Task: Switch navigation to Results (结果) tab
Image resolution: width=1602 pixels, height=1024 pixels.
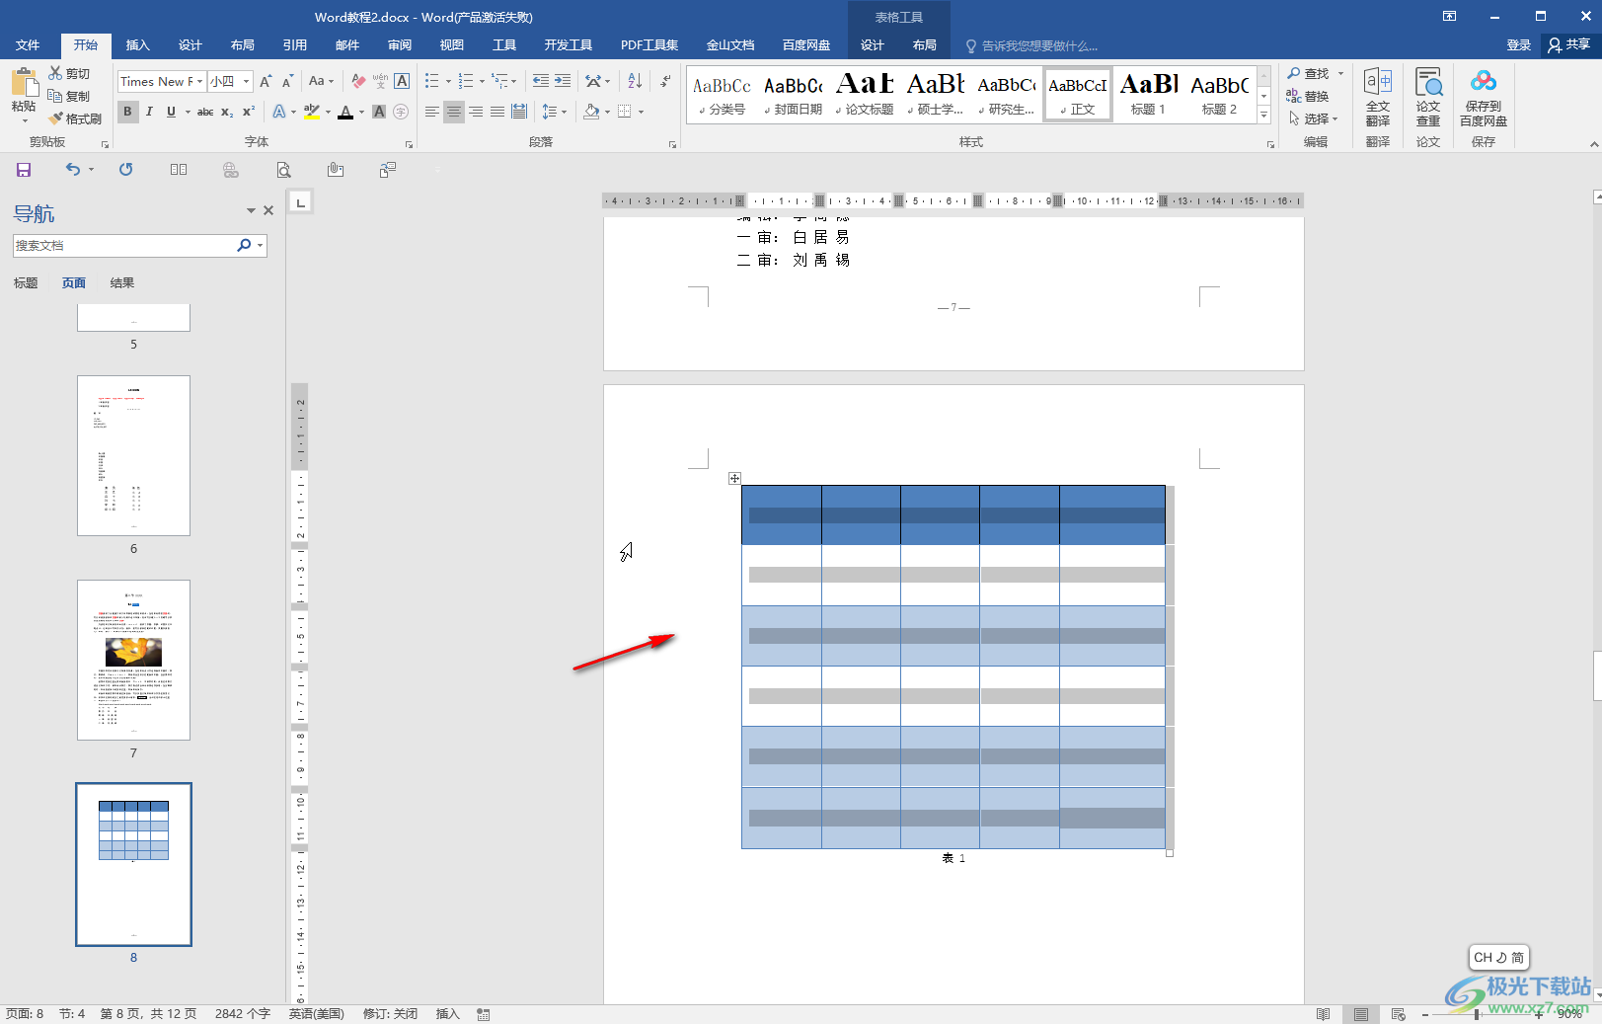Action: pos(121,282)
